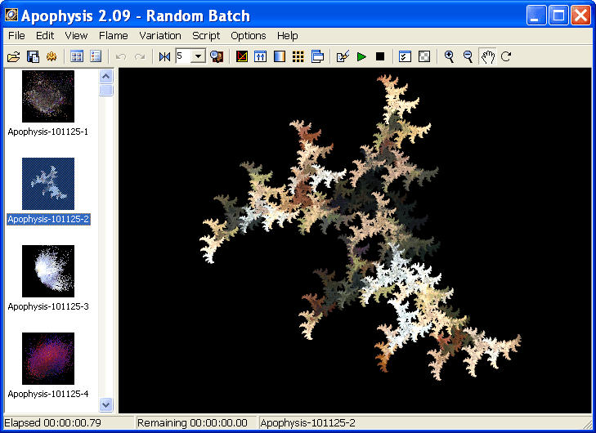Open the View menu
The width and height of the screenshot is (596, 433).
76,36
